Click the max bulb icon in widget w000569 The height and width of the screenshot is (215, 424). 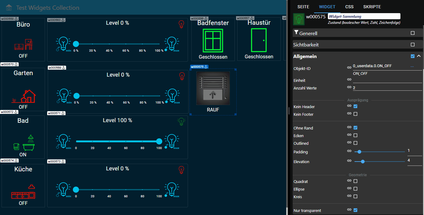(x=172, y=96)
